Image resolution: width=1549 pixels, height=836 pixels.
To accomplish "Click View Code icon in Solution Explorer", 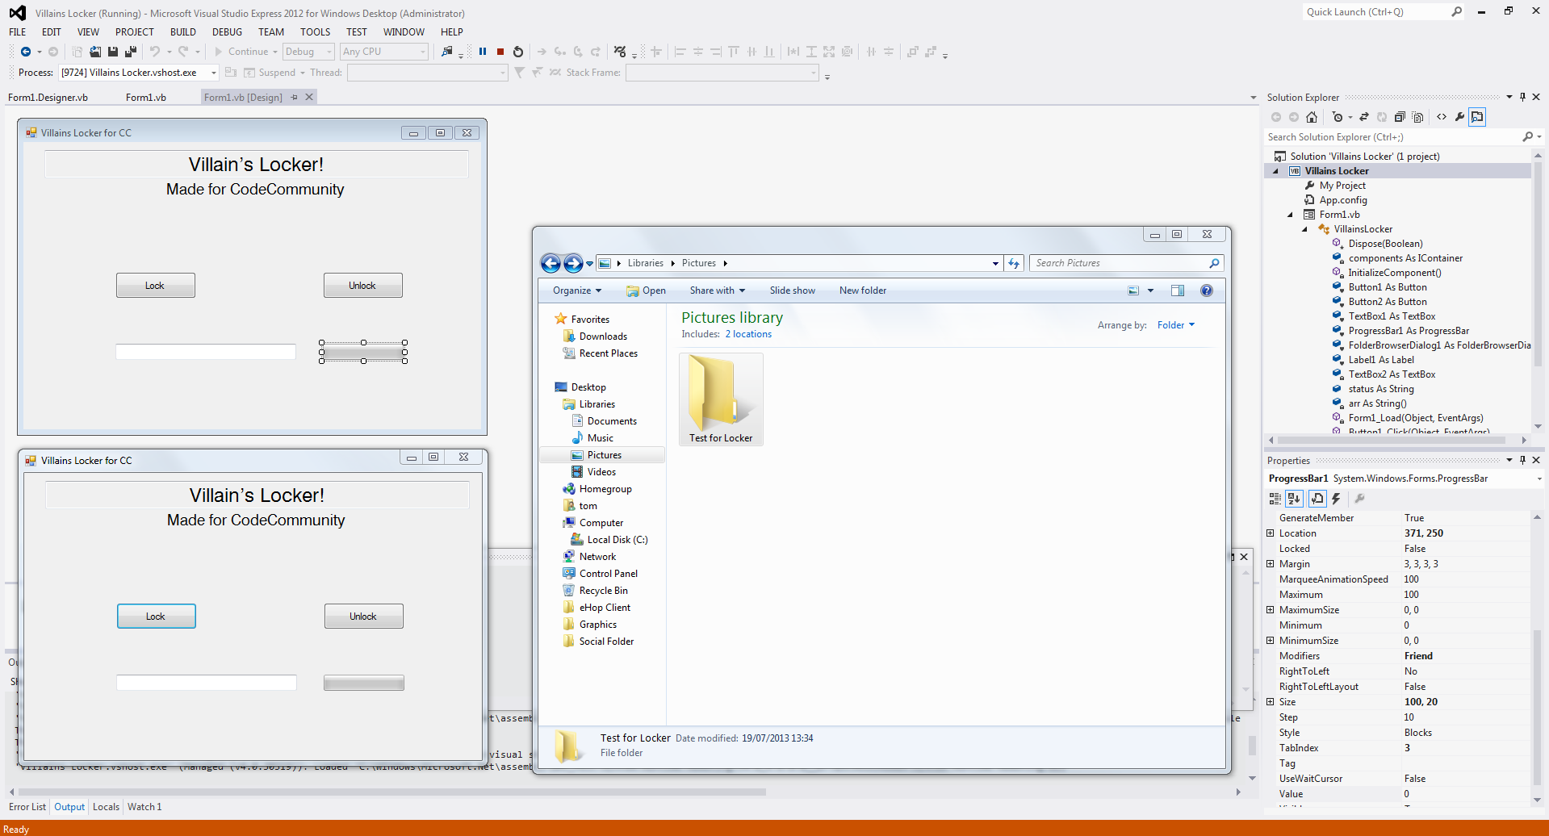I will point(1442,117).
